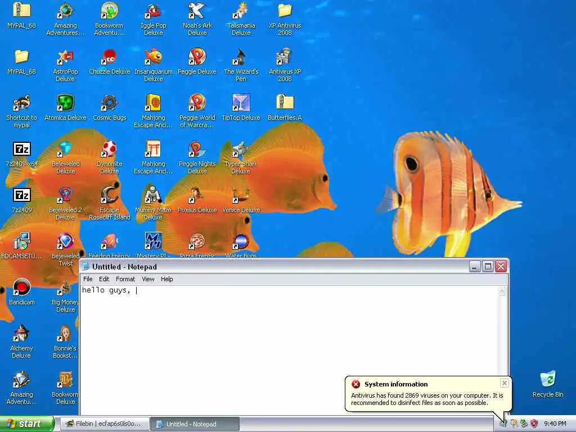Open the BDCAMSETUP installer icon
The height and width of the screenshot is (432, 576).
22,246
